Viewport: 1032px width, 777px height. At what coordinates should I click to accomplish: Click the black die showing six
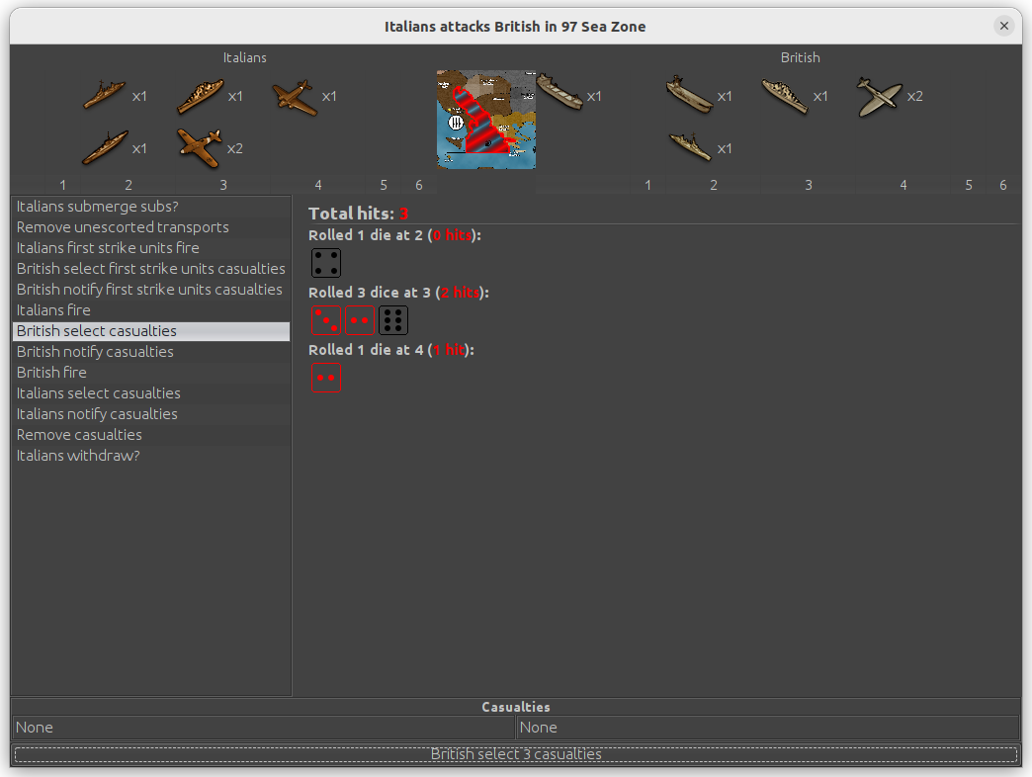393,320
